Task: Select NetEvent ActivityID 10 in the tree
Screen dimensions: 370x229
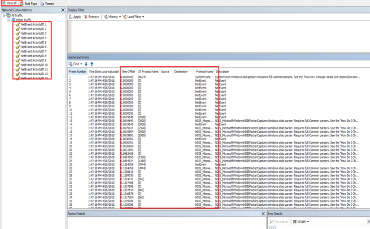Action: pos(33,65)
